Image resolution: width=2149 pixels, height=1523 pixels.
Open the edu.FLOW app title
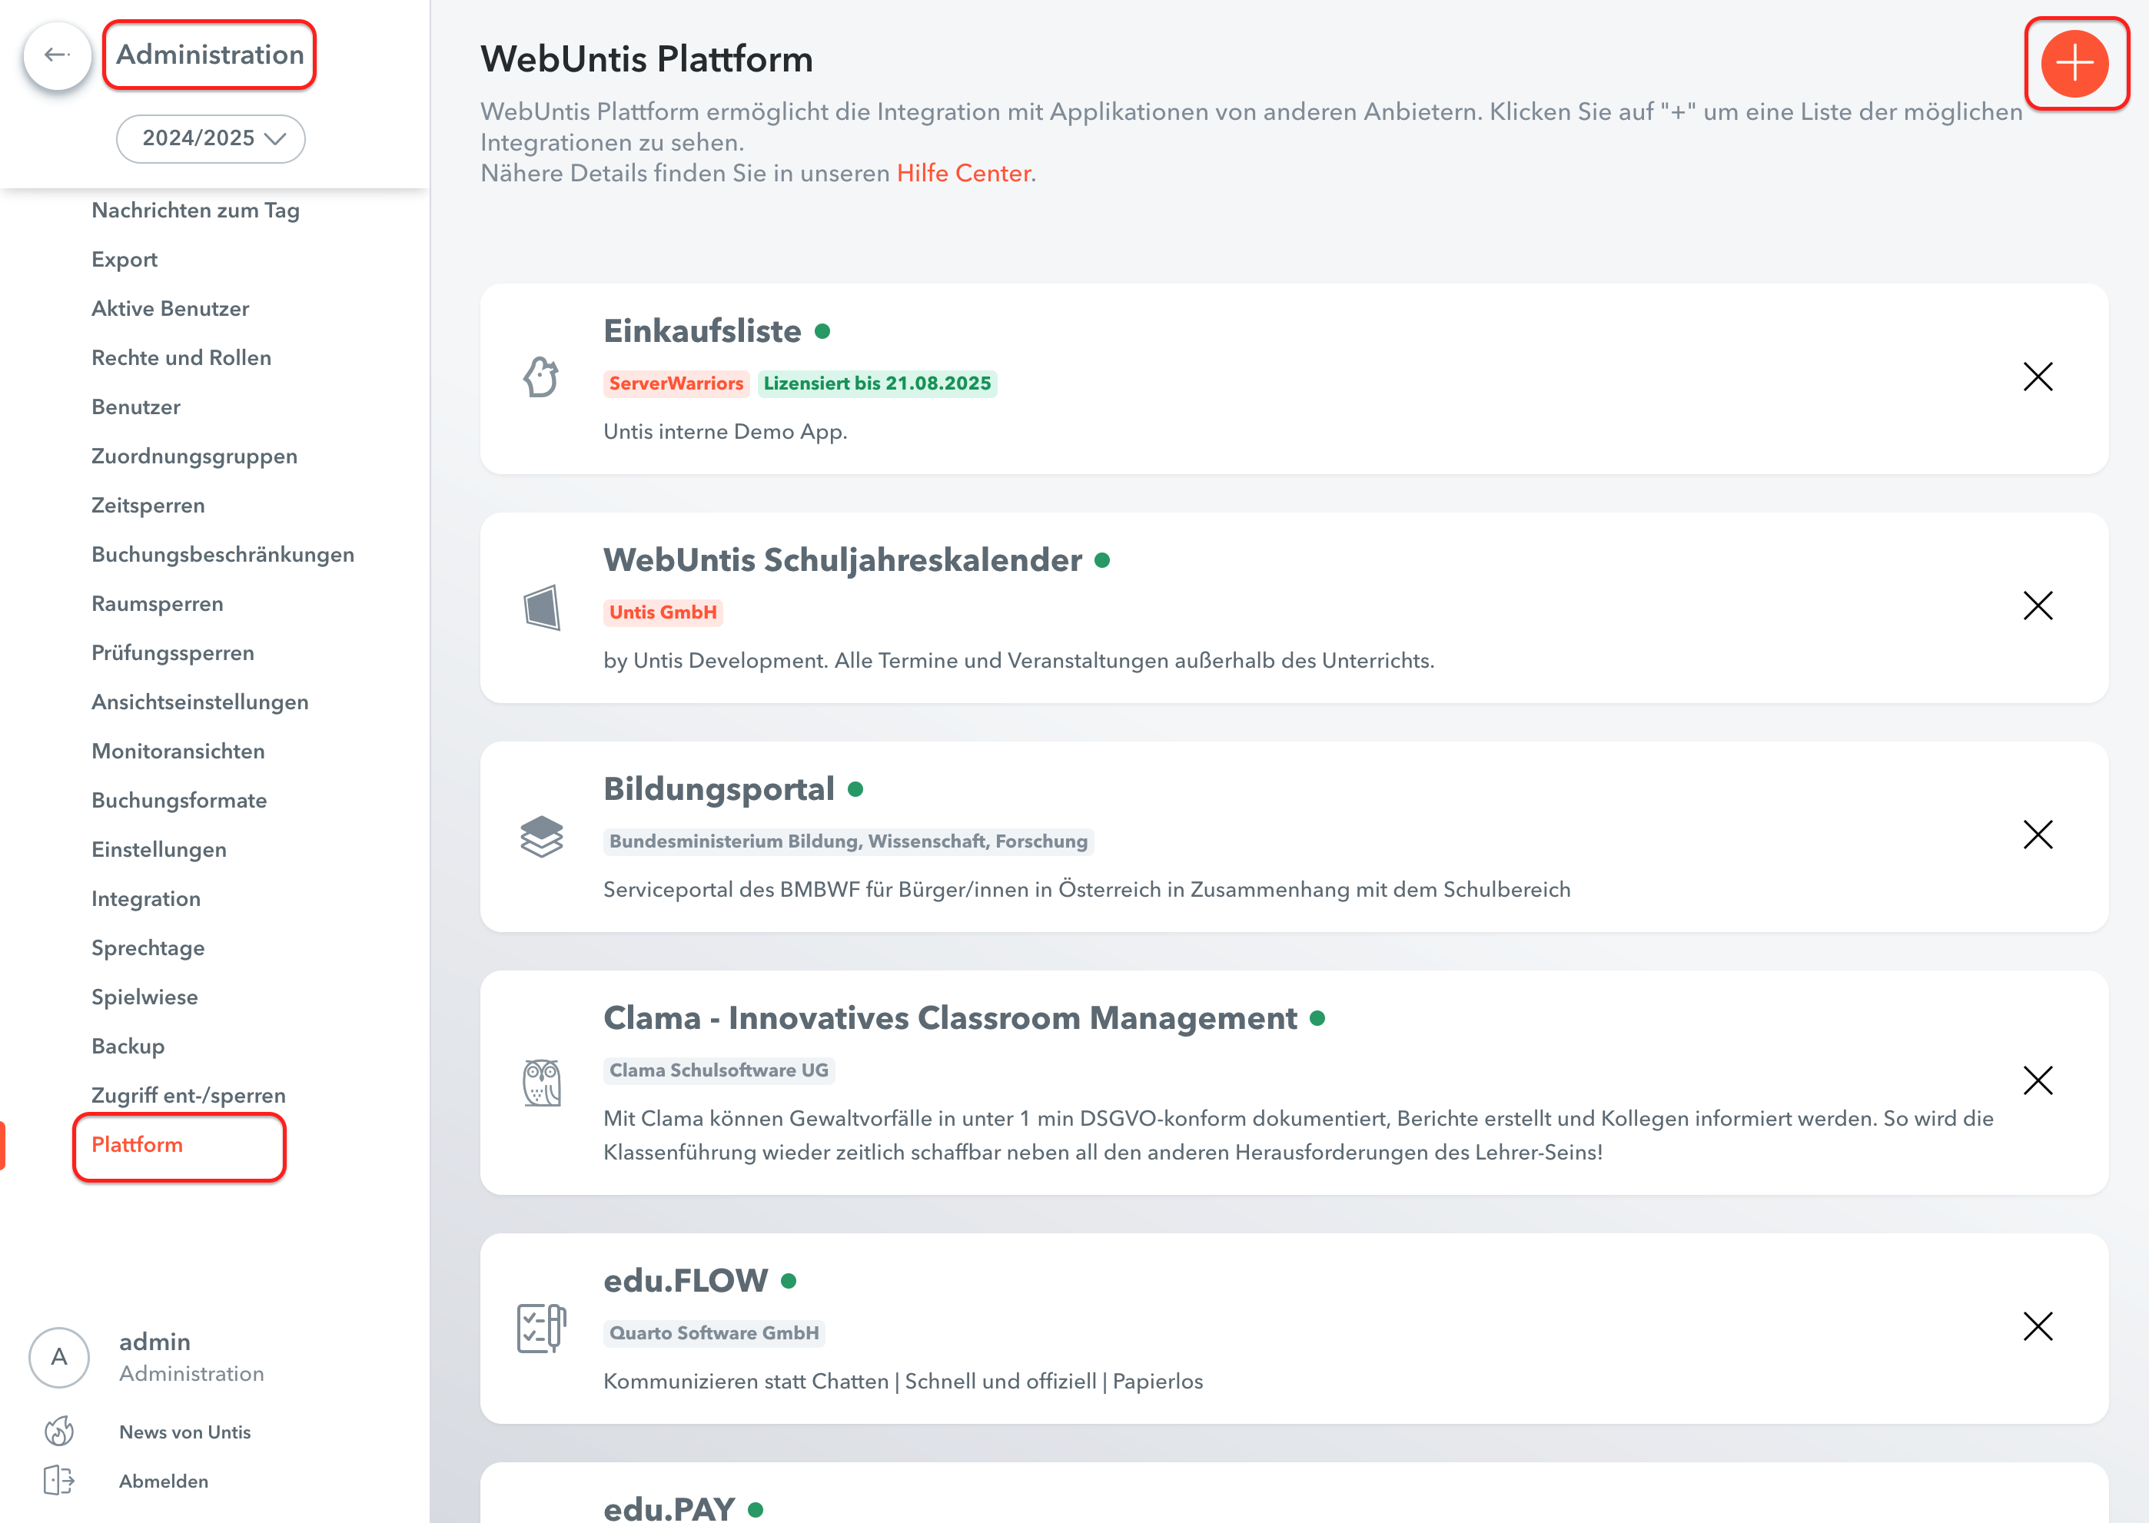[685, 1280]
